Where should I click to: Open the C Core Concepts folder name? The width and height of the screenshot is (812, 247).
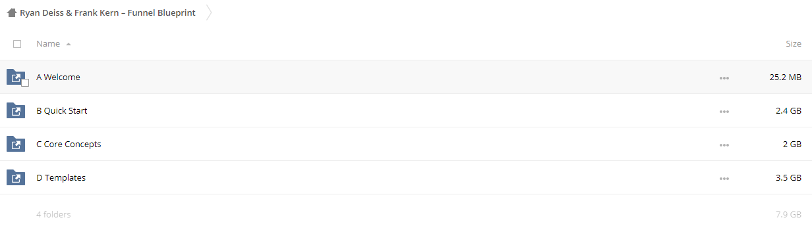[69, 145]
